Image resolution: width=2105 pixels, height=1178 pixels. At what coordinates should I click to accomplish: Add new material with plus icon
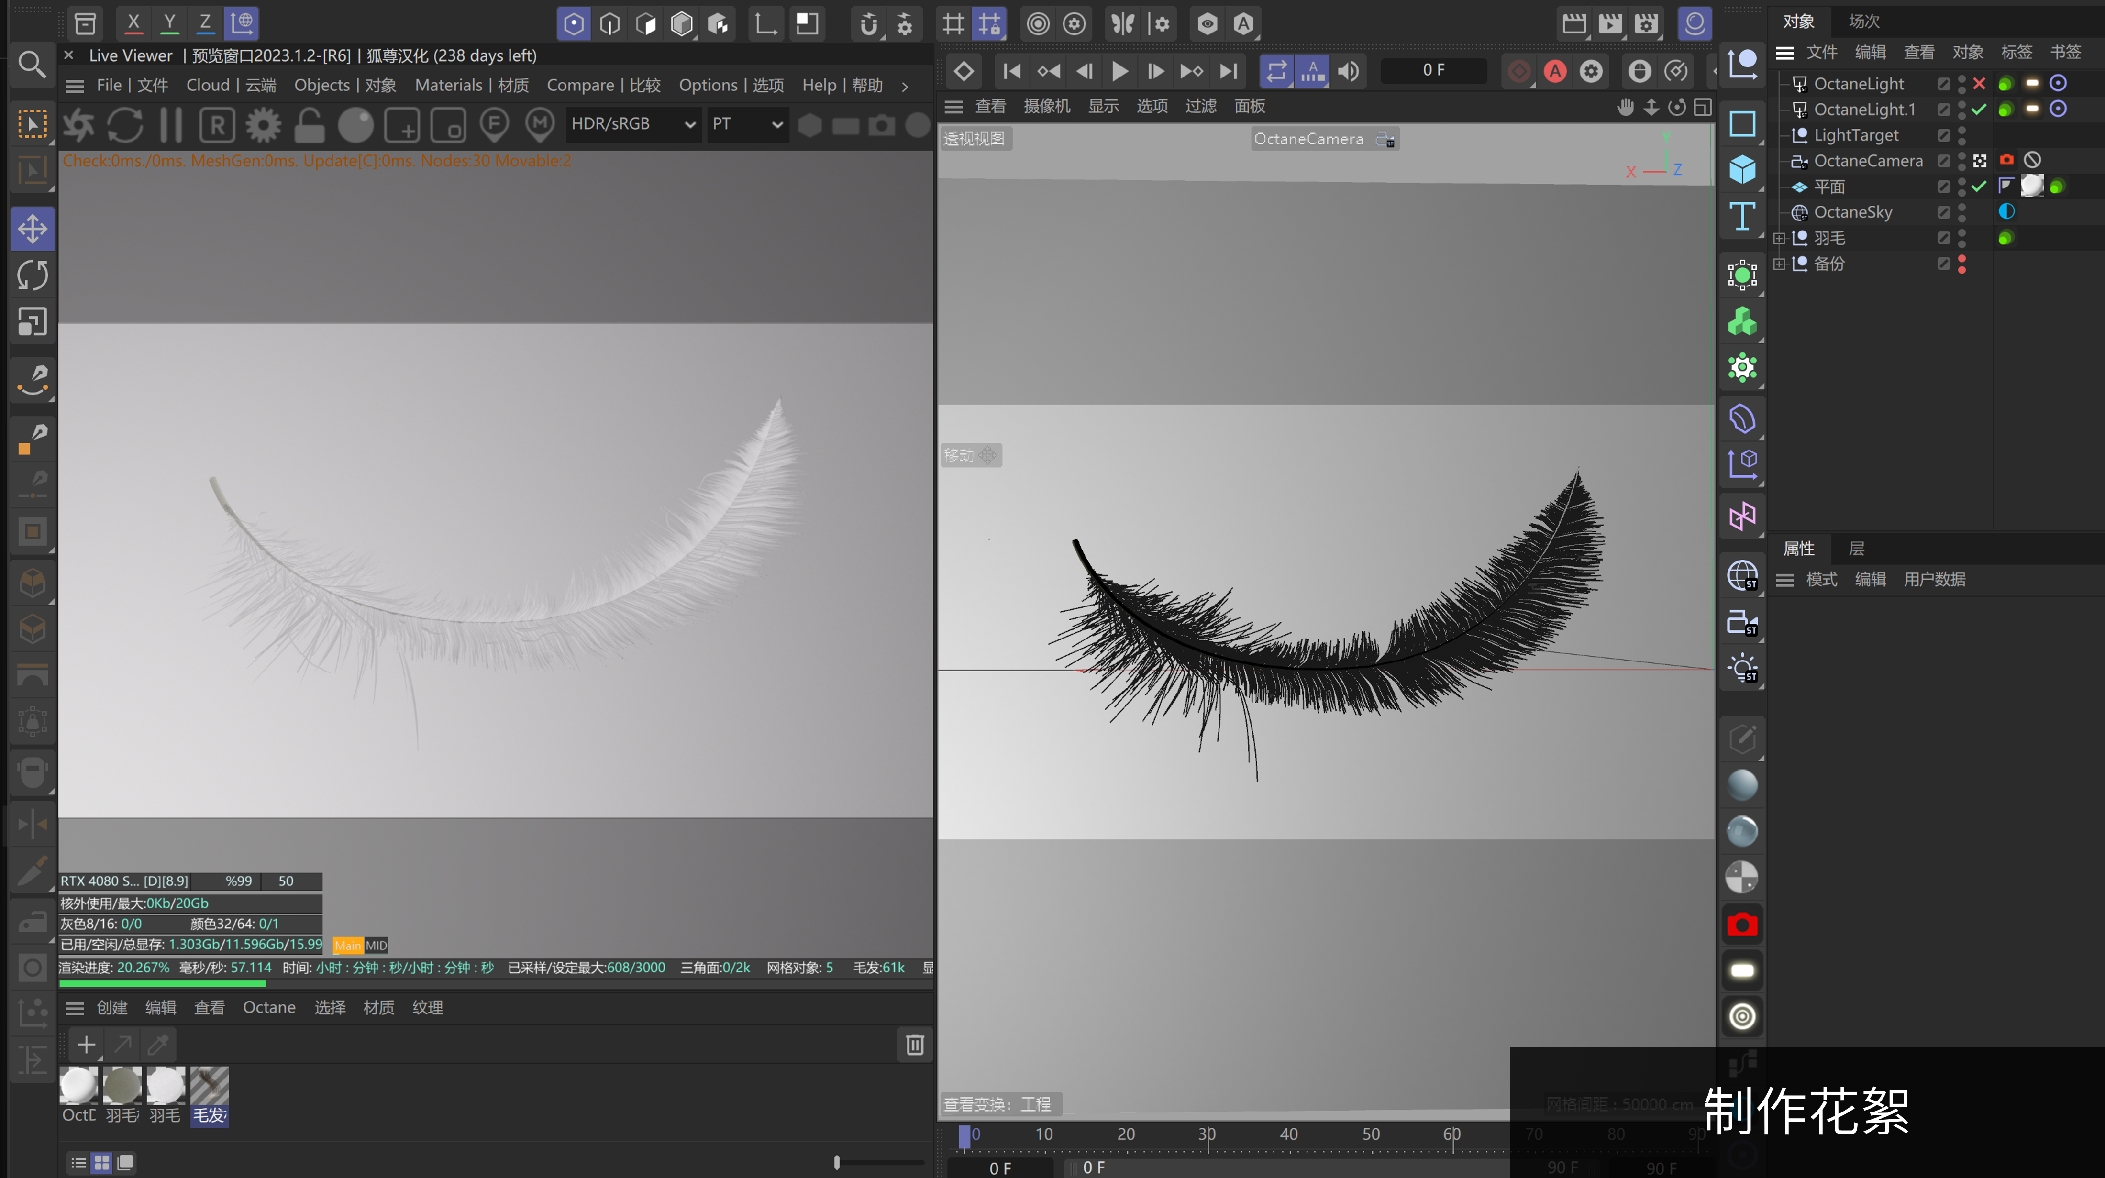click(86, 1044)
